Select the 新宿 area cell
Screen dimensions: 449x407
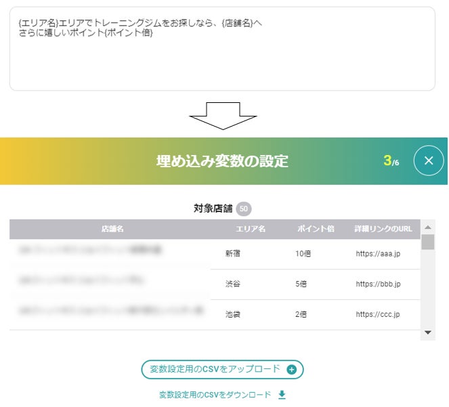coord(232,253)
